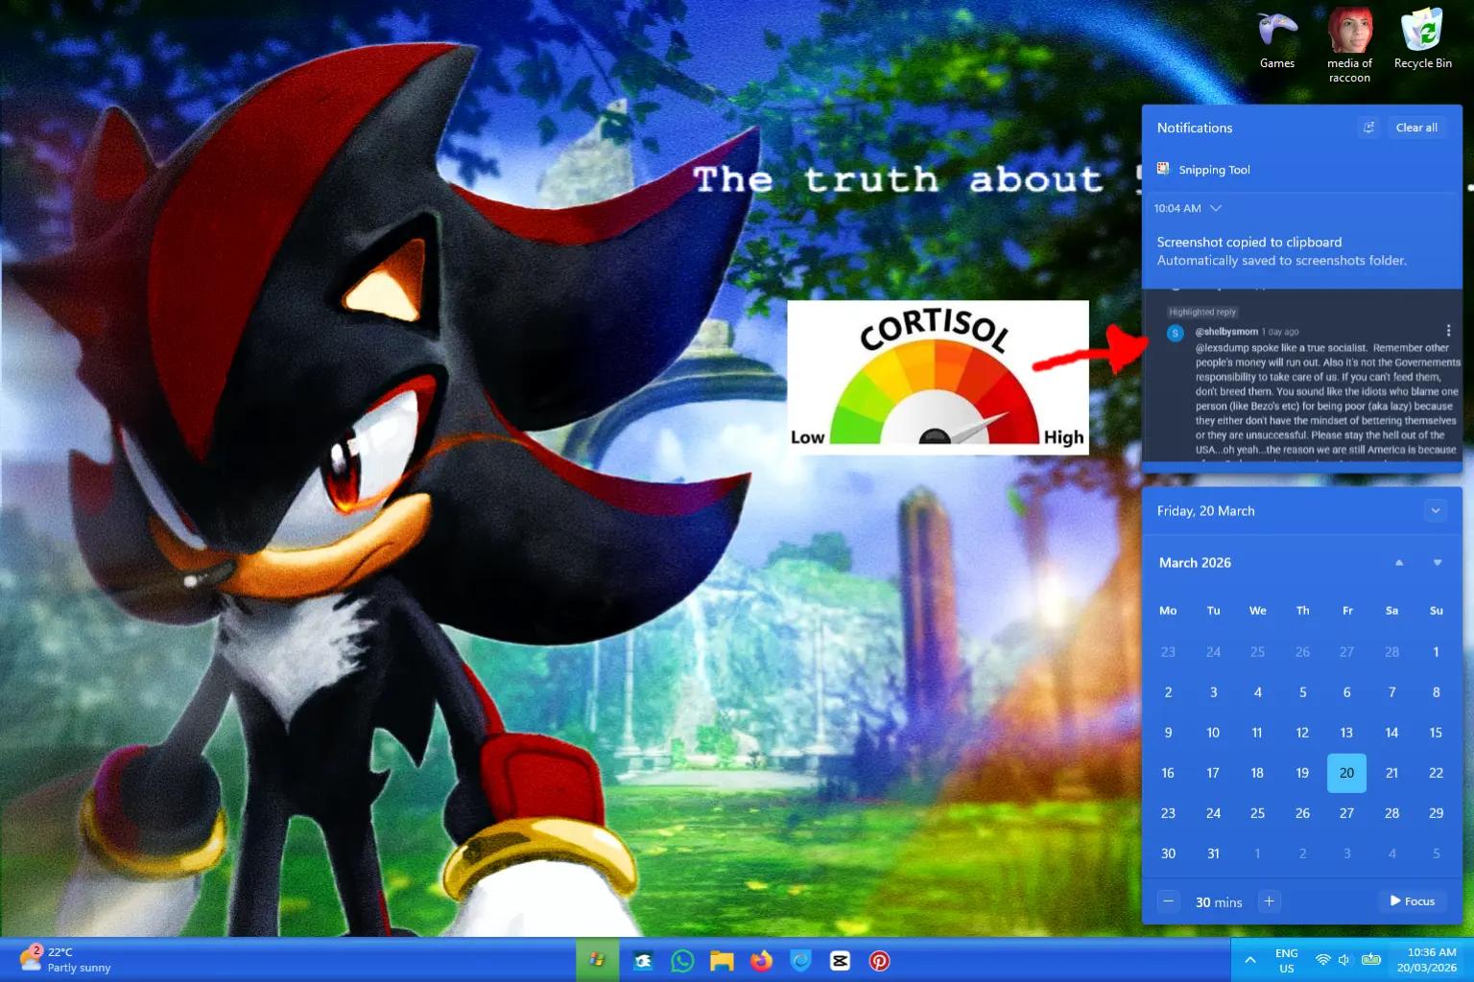Open the weather widget showing 22°C

point(65,959)
